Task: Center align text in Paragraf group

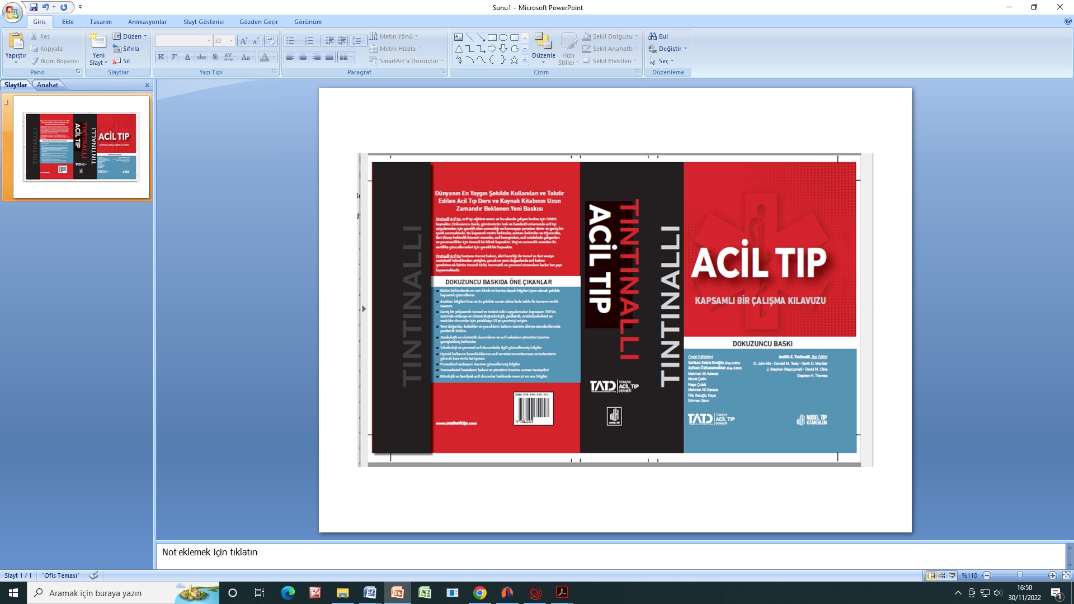Action: pyautogui.click(x=303, y=57)
